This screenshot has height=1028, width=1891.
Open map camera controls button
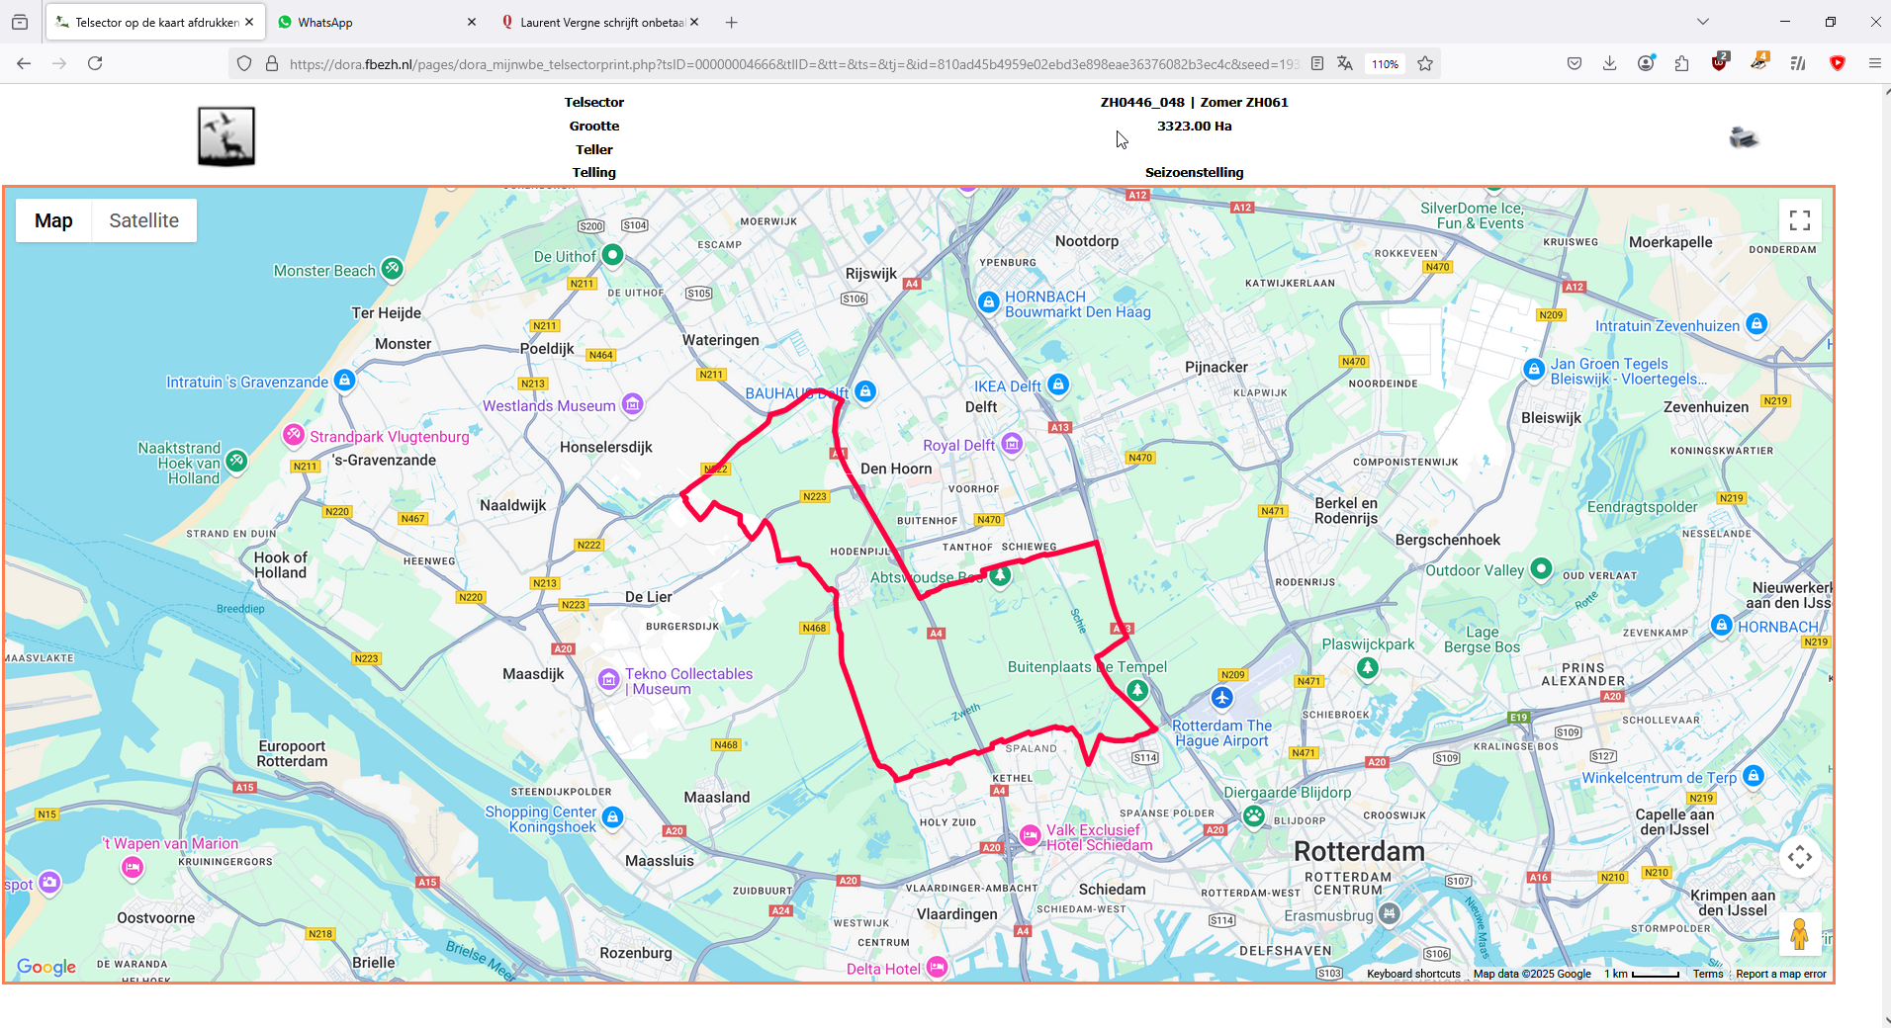click(1800, 857)
